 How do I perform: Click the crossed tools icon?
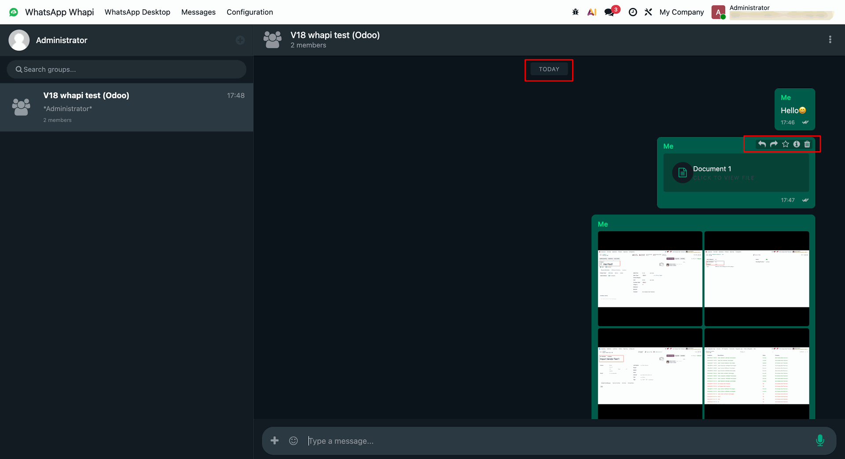click(648, 12)
